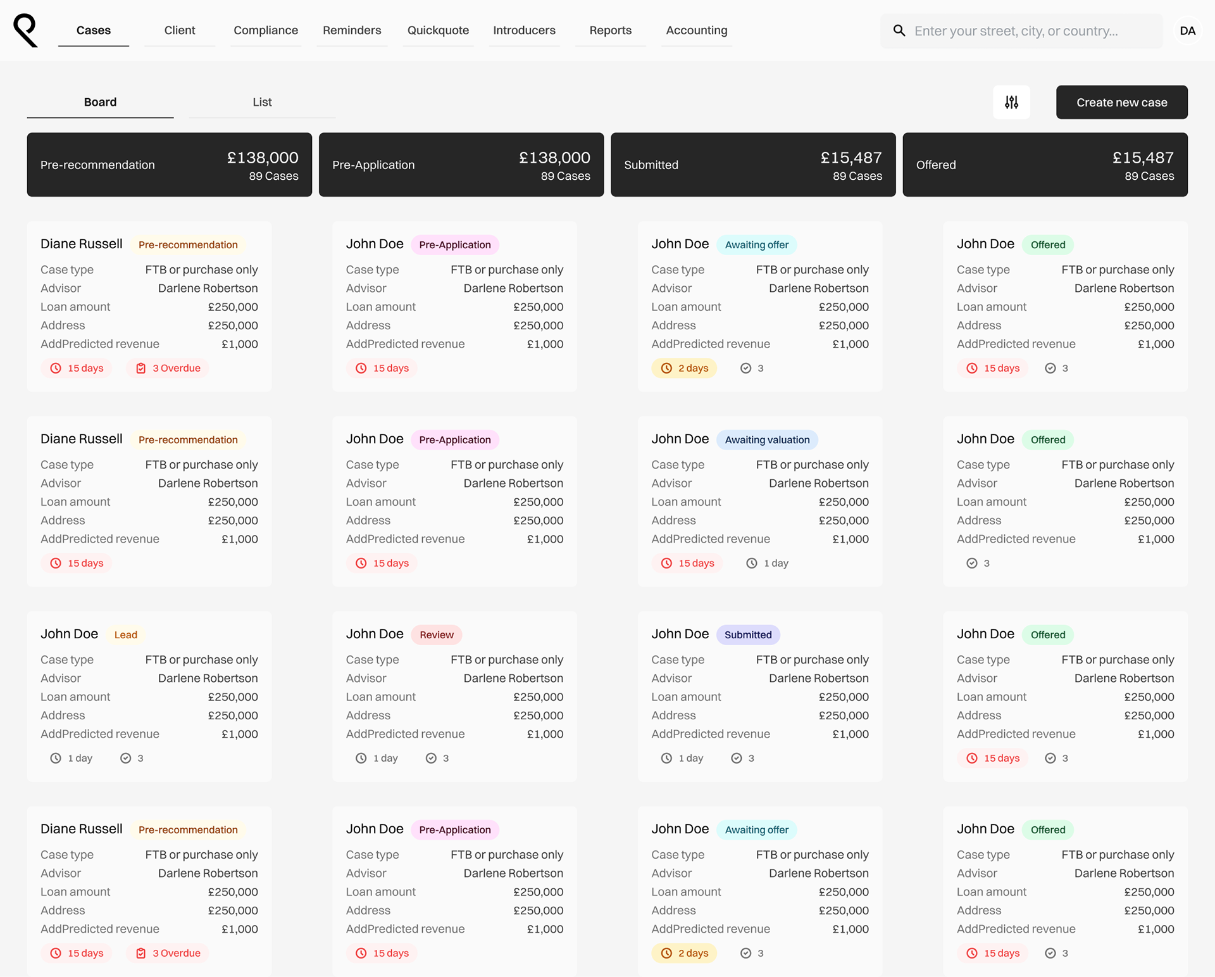Screen dimensions: 1215x977
Task: Open the DA user avatar
Action: (x=1187, y=30)
